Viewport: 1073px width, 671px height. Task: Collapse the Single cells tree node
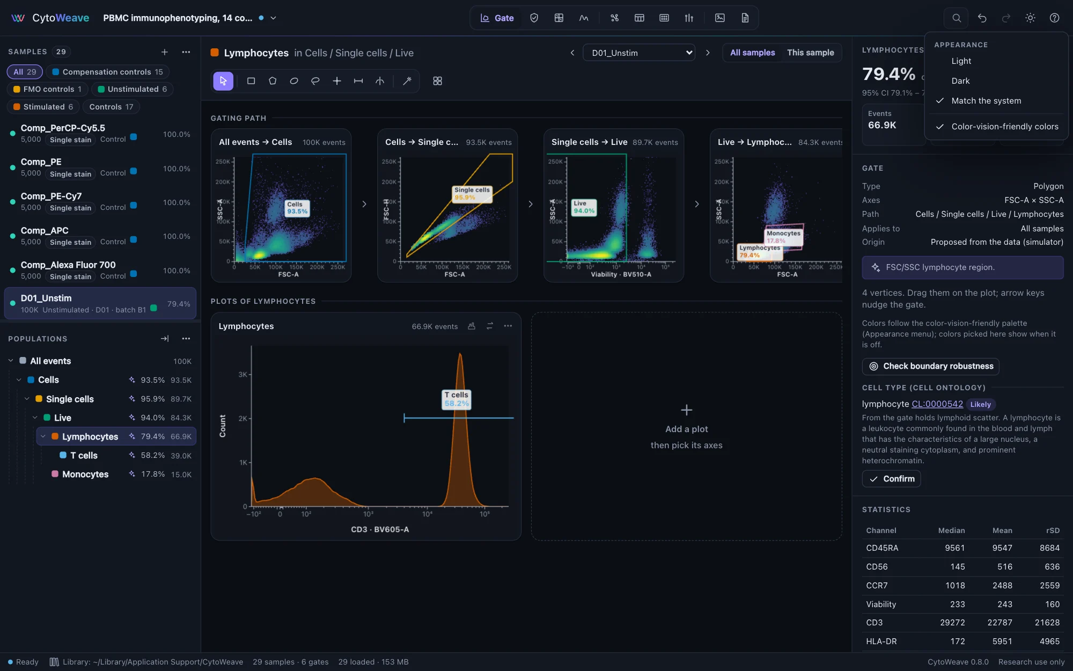(27, 399)
